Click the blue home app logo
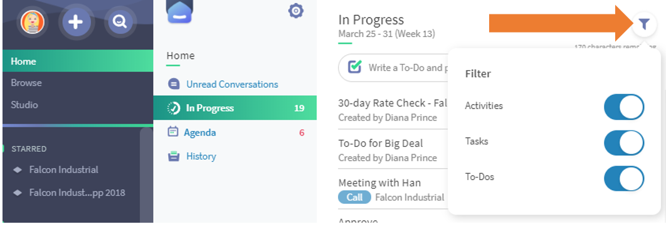Image resolution: width=666 pixels, height=229 pixels. coord(180,11)
